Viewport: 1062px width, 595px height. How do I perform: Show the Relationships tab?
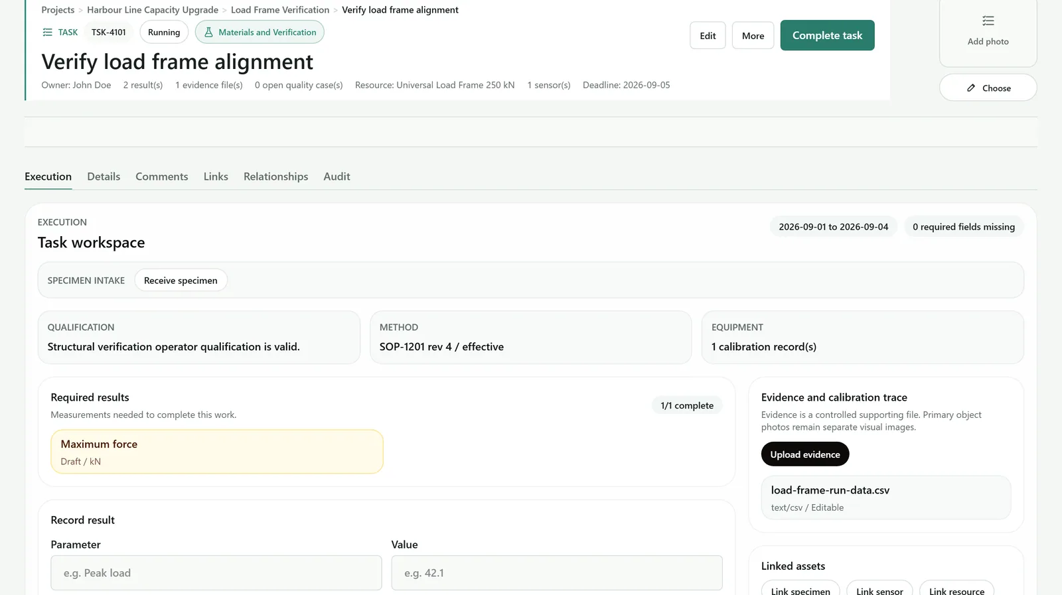[276, 176]
